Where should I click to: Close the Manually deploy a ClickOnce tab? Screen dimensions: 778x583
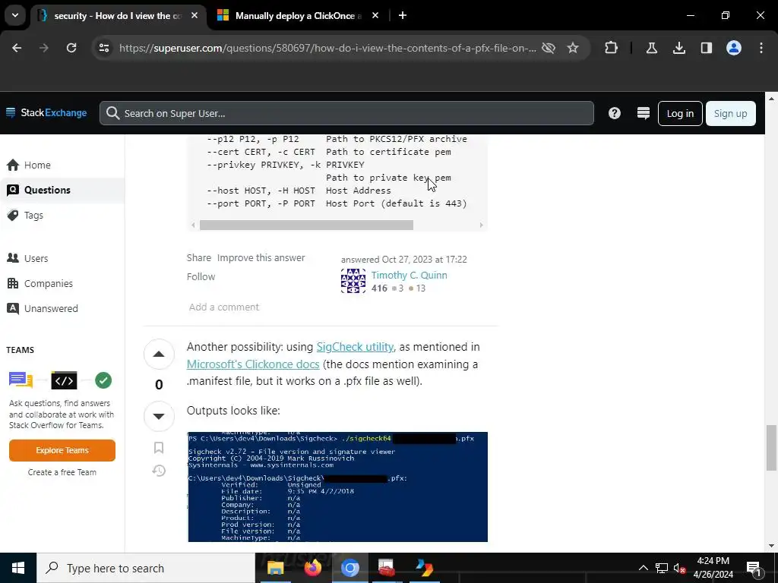click(x=375, y=16)
